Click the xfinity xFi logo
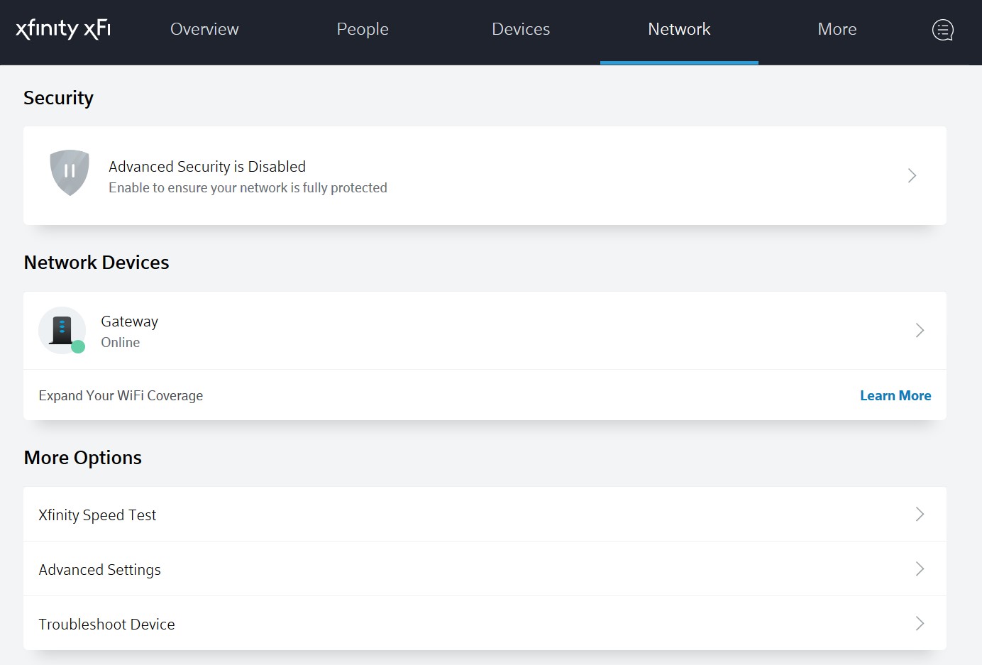This screenshot has width=982, height=665. (x=62, y=29)
